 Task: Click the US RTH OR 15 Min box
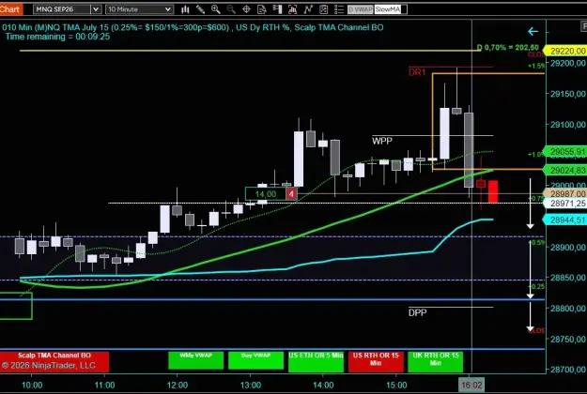pyautogui.click(x=376, y=361)
